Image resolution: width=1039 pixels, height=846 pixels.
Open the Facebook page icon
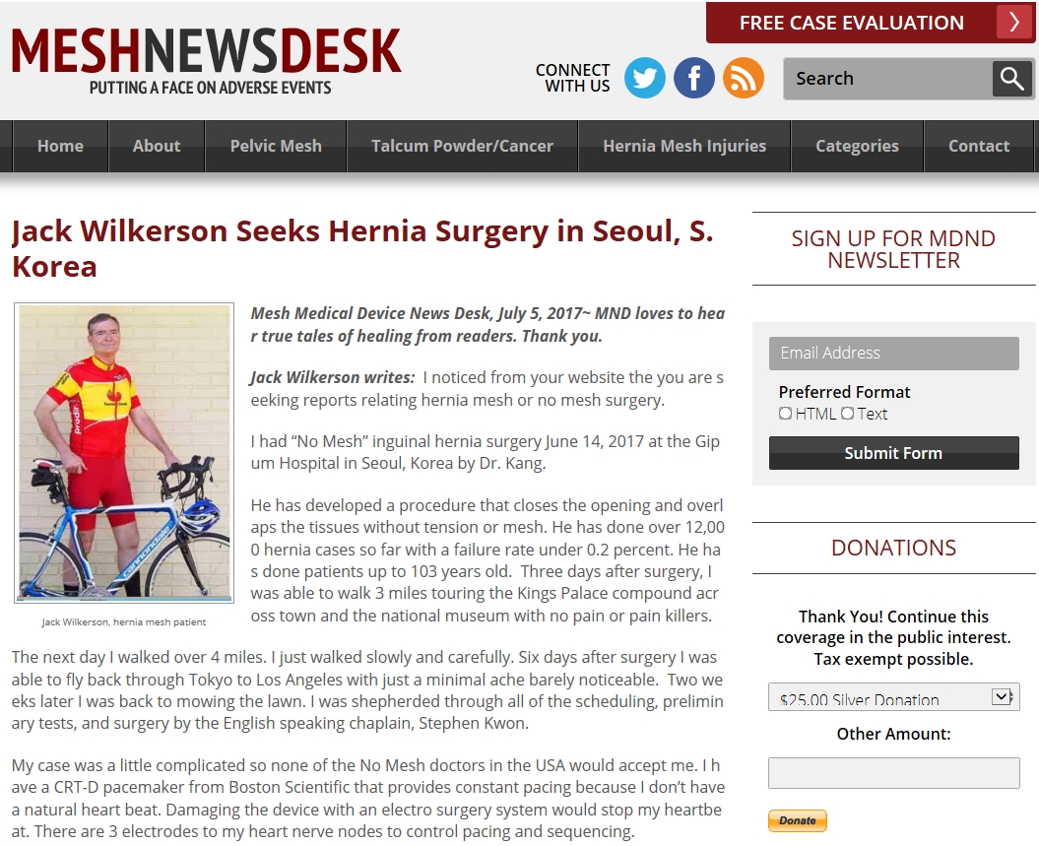tap(693, 78)
